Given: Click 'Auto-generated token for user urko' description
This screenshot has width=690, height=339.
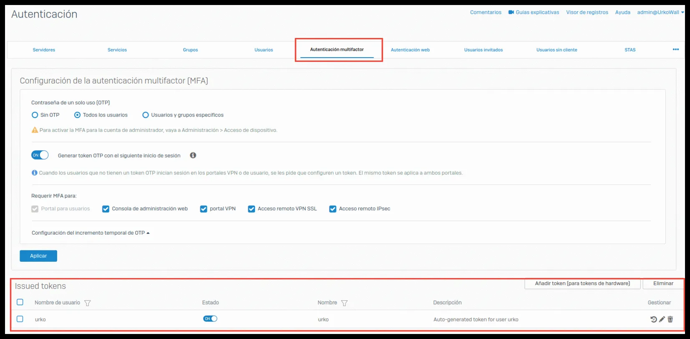Looking at the screenshot, I should (x=476, y=319).
